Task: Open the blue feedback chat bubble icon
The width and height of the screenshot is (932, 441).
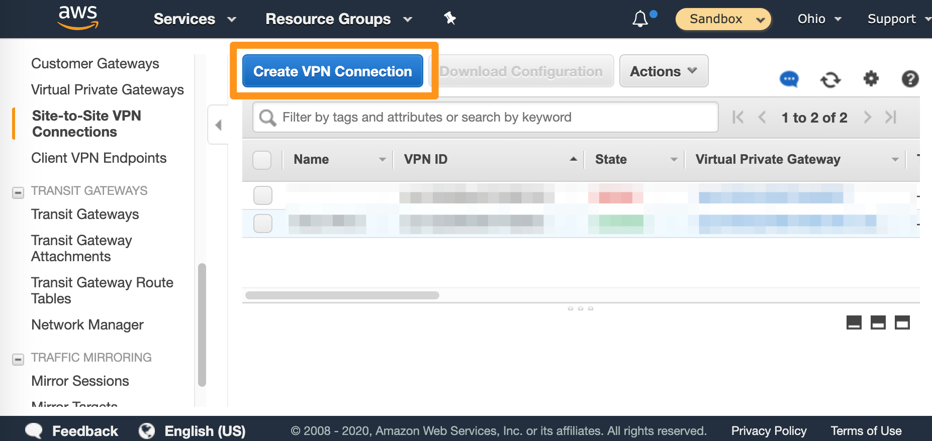Action: coord(789,79)
